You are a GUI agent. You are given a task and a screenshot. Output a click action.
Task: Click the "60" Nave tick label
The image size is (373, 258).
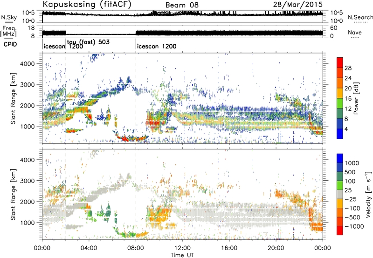tap(334, 28)
